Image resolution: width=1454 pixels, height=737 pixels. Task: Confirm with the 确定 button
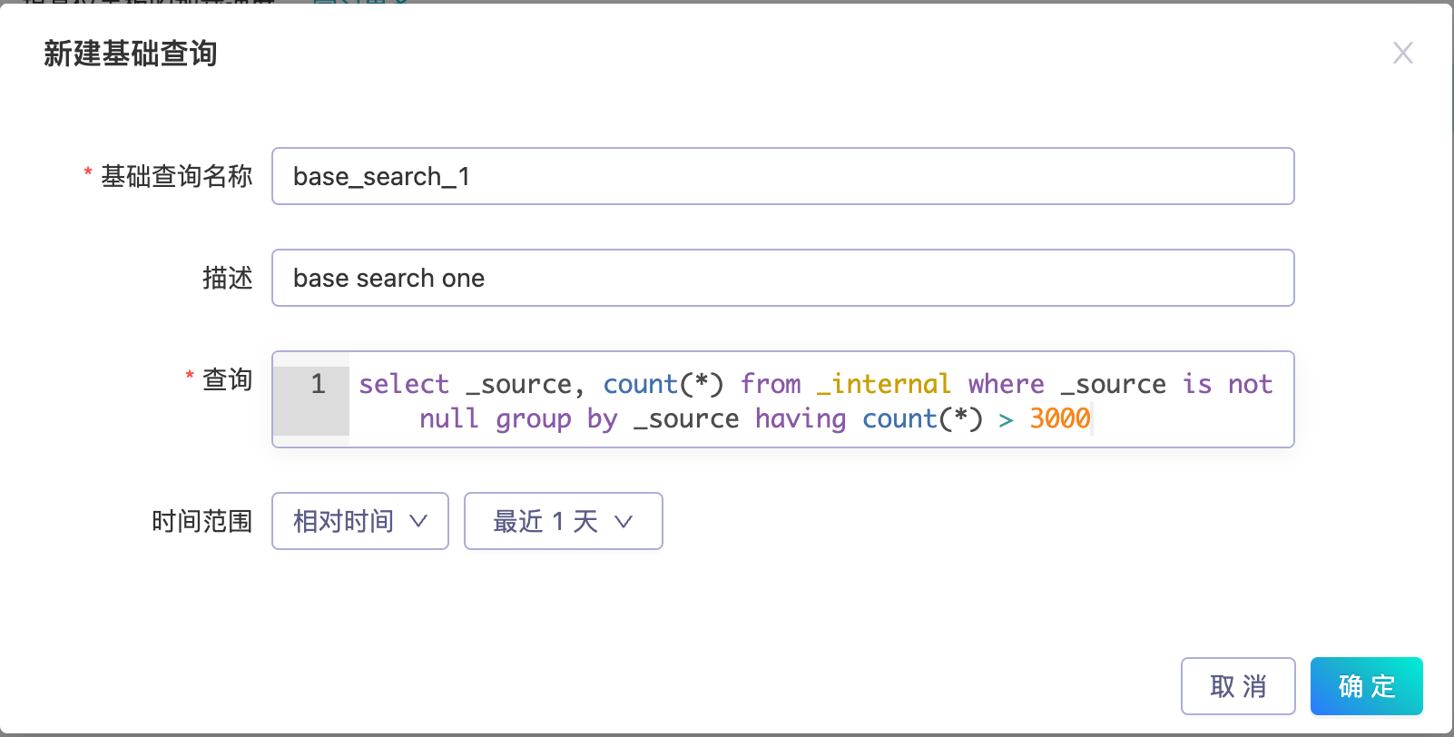1367,686
